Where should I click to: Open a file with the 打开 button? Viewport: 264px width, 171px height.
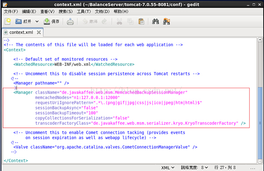tap(23, 21)
